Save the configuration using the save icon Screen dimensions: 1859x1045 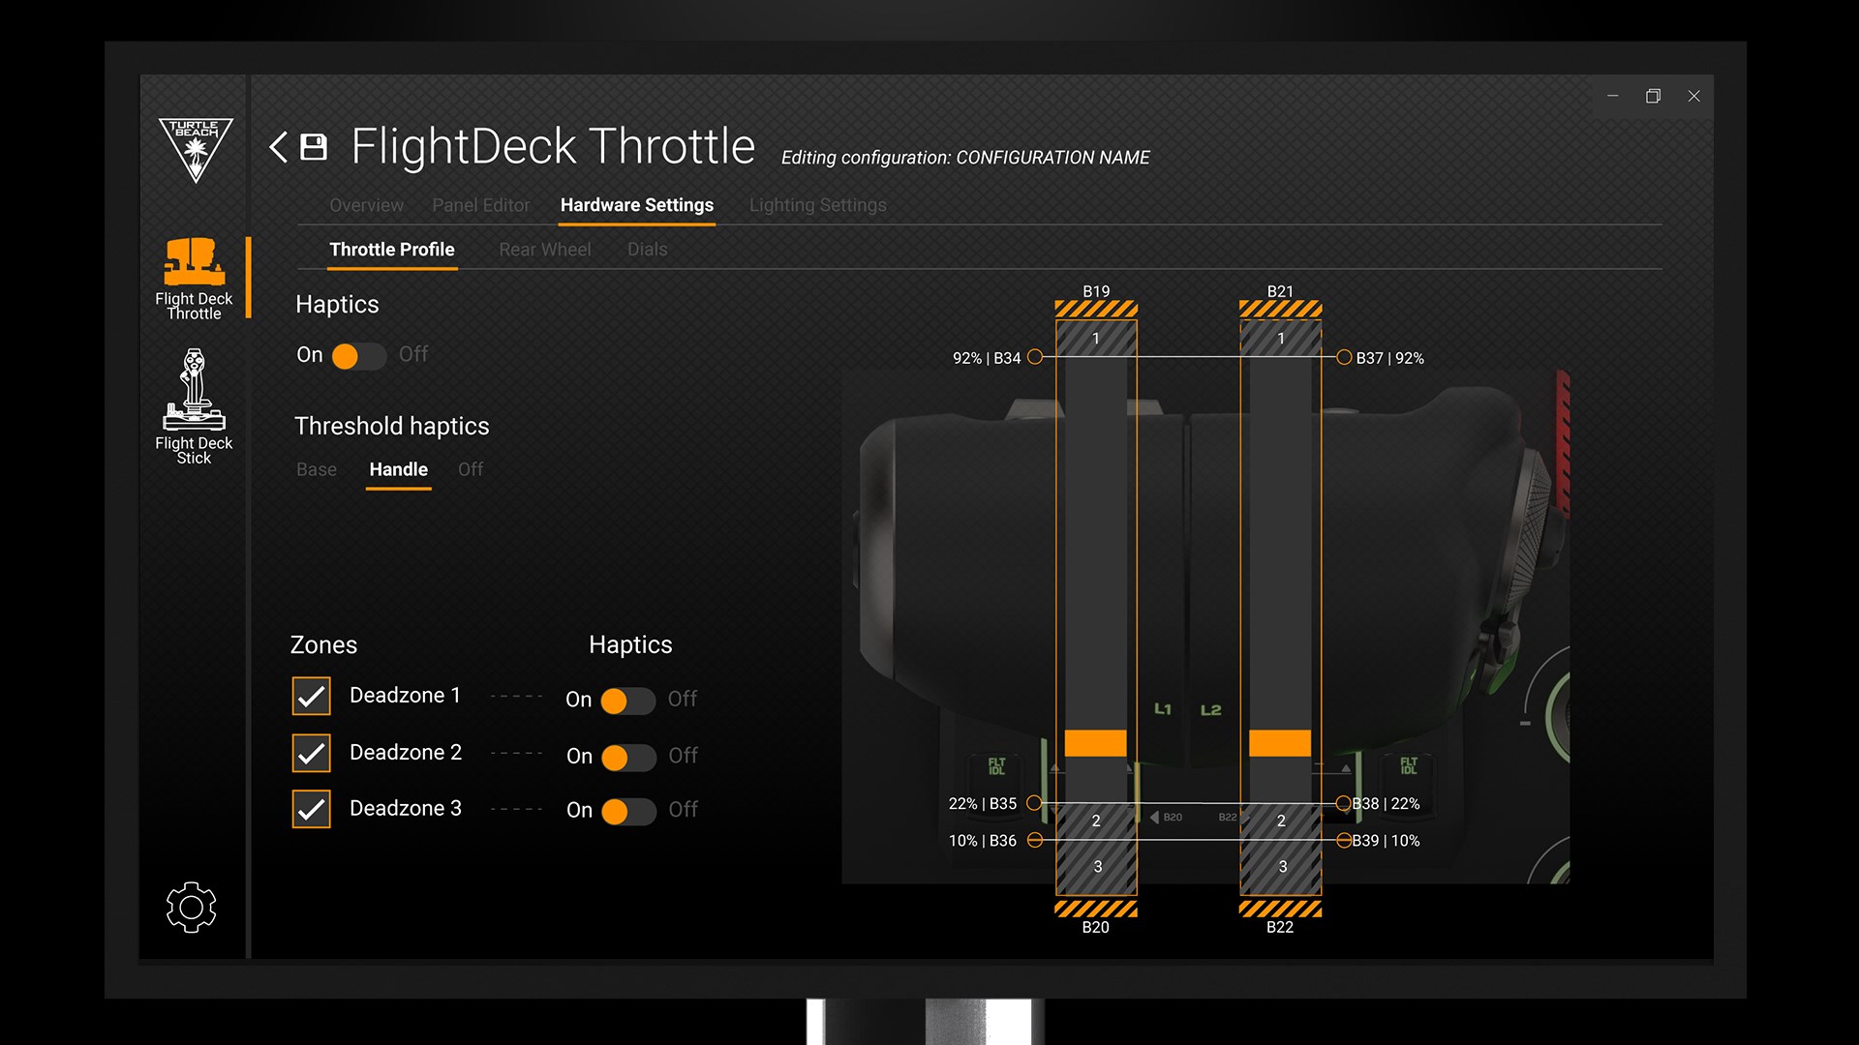[x=314, y=146]
